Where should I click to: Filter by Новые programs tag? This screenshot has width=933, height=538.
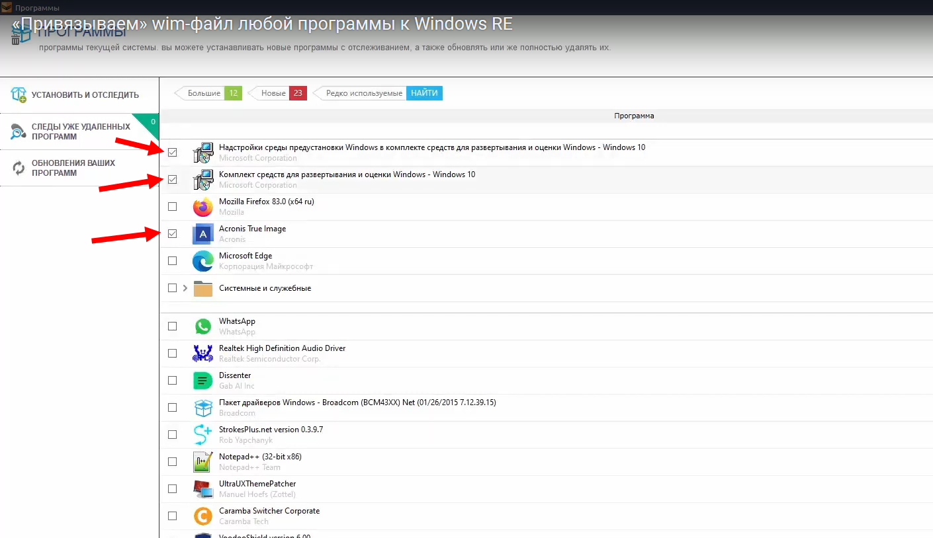[277, 93]
